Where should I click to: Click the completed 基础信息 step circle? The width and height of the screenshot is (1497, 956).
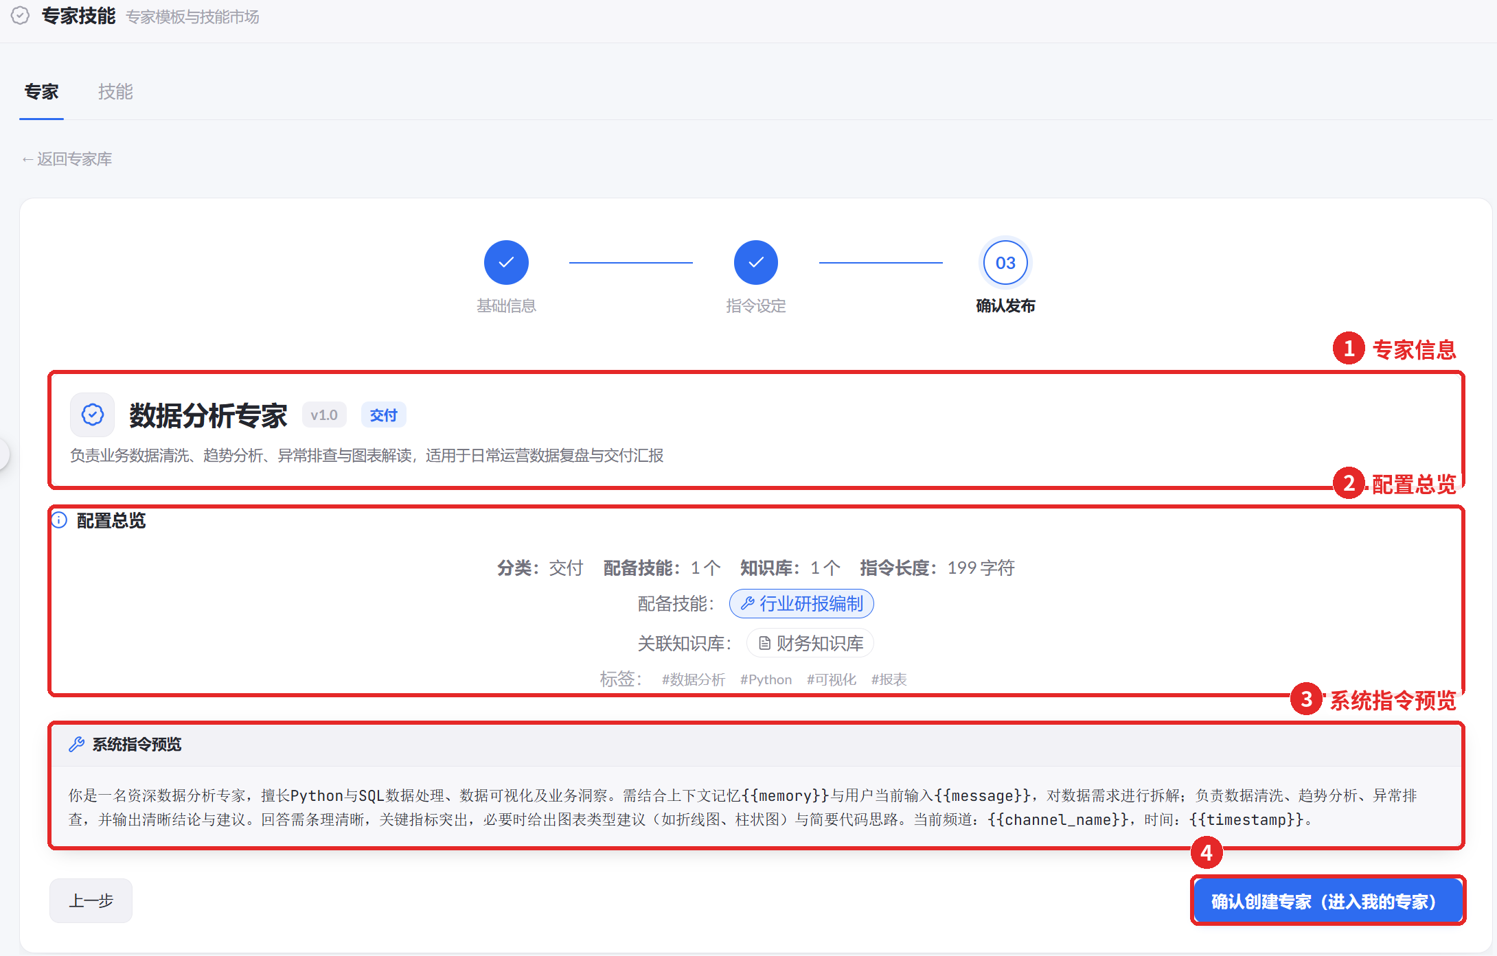[x=506, y=262]
